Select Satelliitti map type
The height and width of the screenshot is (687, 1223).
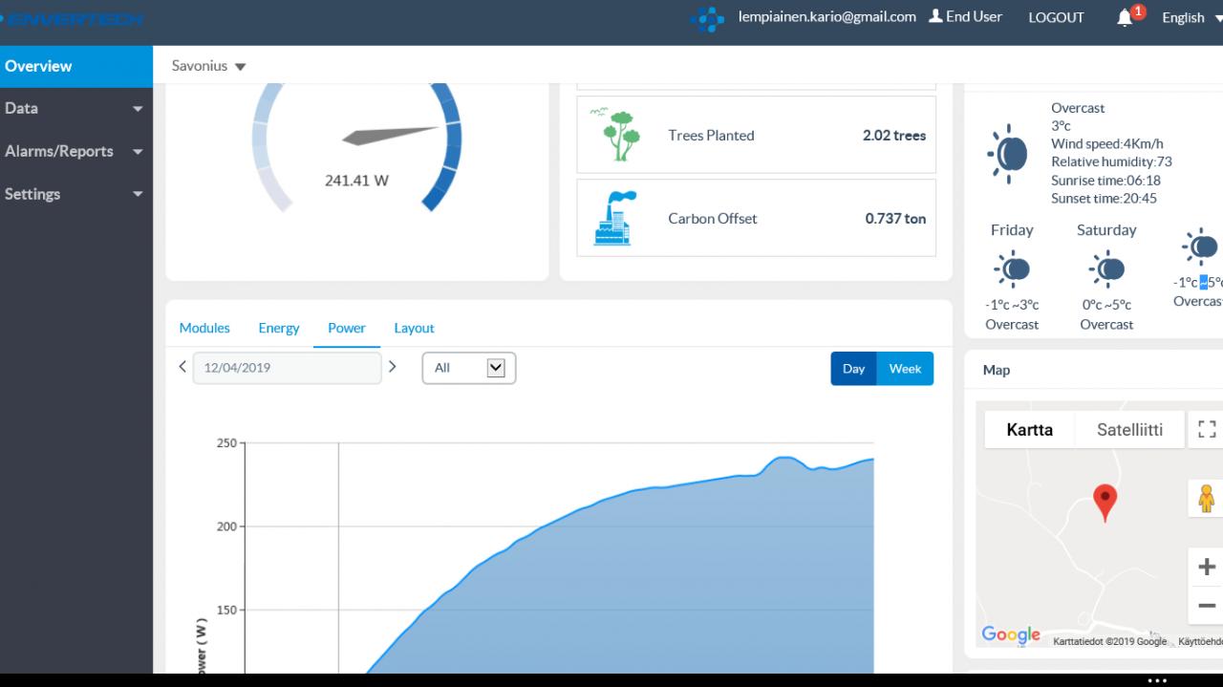tap(1129, 430)
